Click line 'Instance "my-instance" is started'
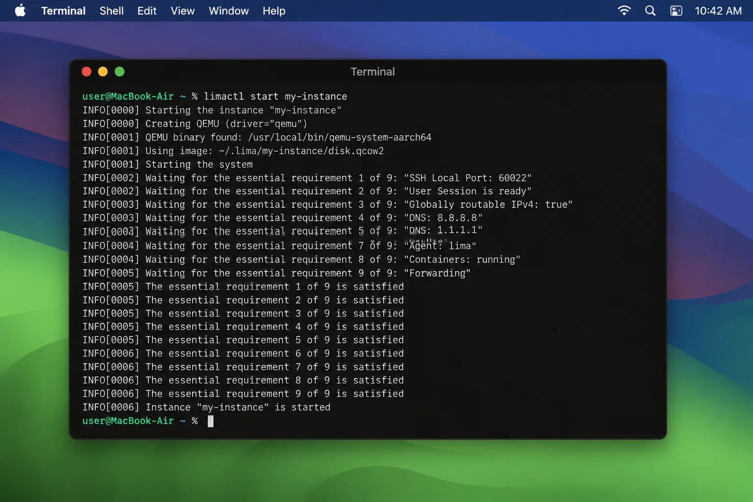This screenshot has width=753, height=502. (x=238, y=407)
